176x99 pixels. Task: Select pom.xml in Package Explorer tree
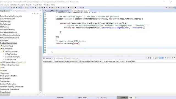tap(6, 73)
